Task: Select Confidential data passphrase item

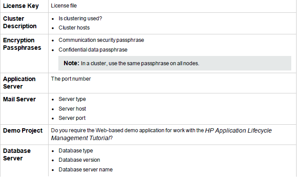Action: (x=93, y=50)
